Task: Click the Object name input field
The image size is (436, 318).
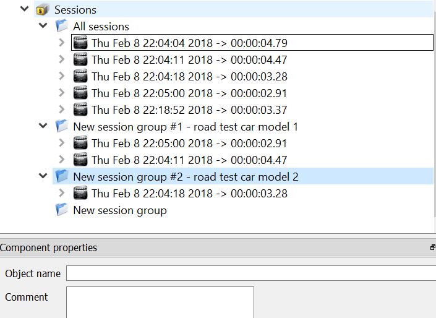Action: click(x=251, y=273)
